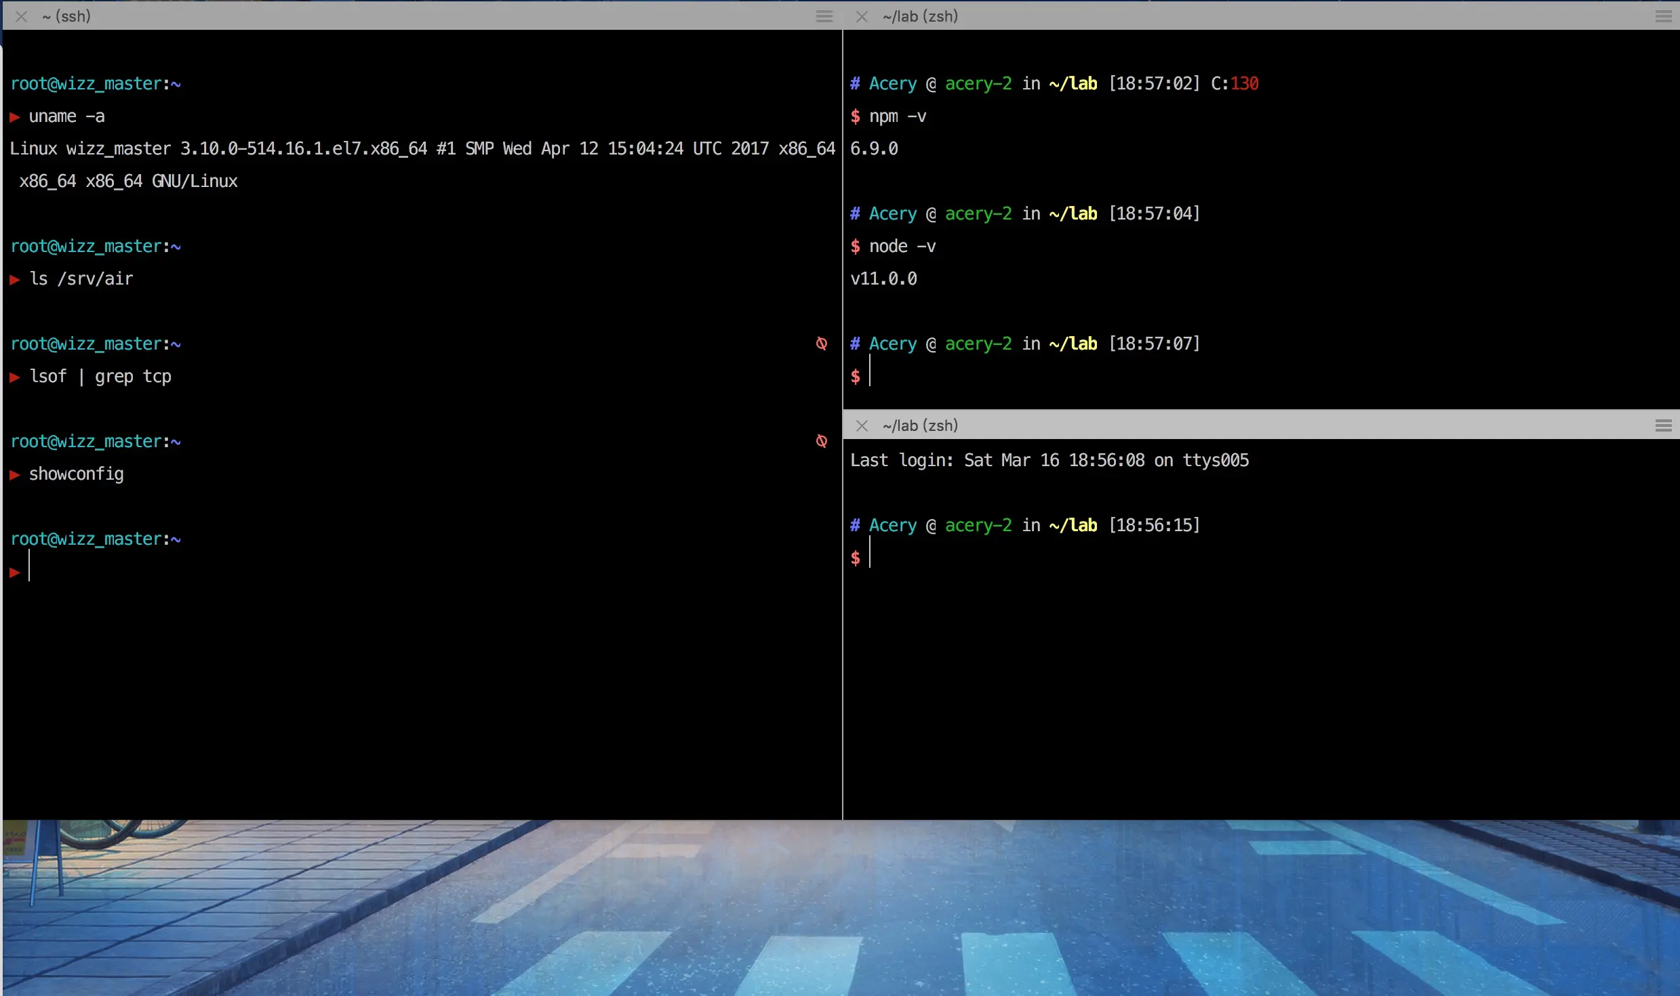Click the red 130 exit code
This screenshot has width=1680, height=996.
pyautogui.click(x=1244, y=83)
